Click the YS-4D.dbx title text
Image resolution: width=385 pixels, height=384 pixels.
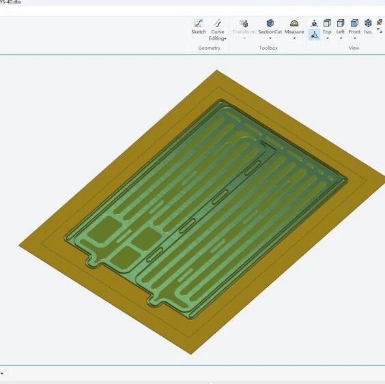(x=10, y=2)
